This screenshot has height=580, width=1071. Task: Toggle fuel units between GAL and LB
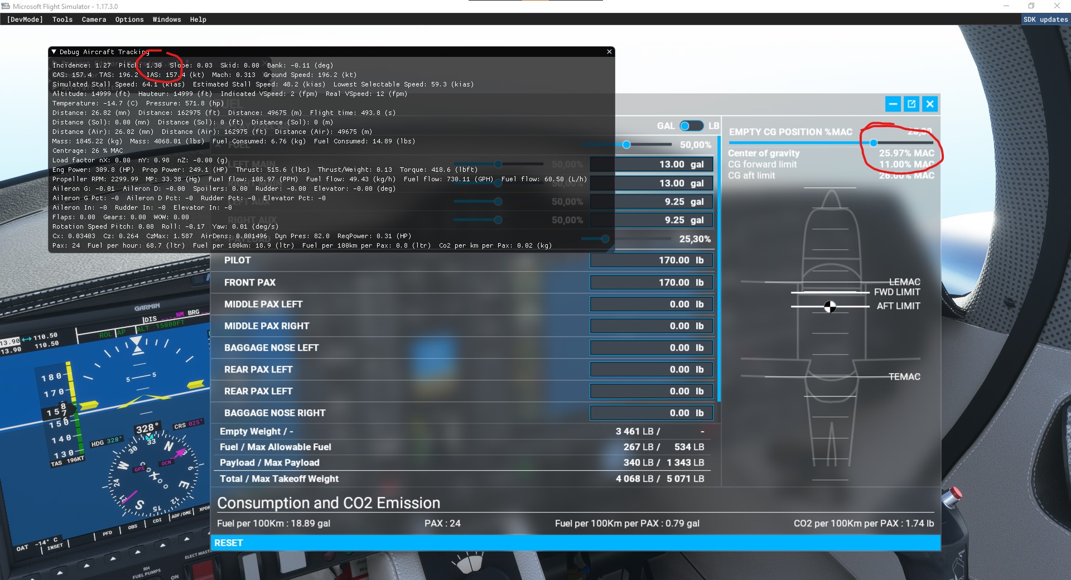(x=691, y=126)
